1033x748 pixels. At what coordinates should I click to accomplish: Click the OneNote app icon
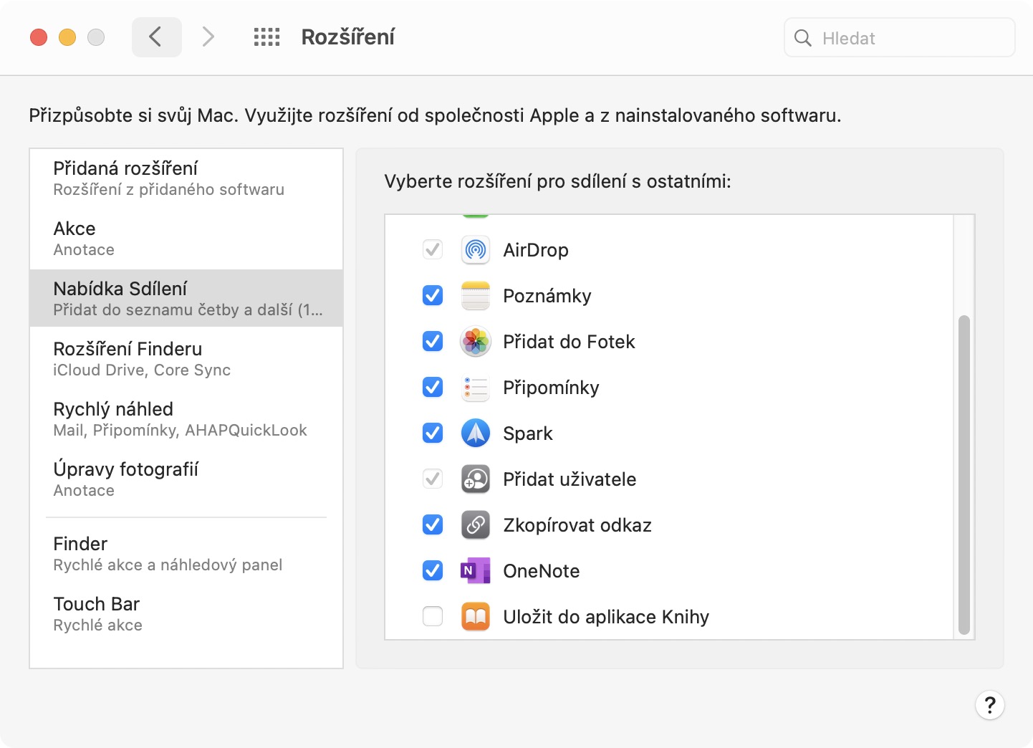[475, 571]
